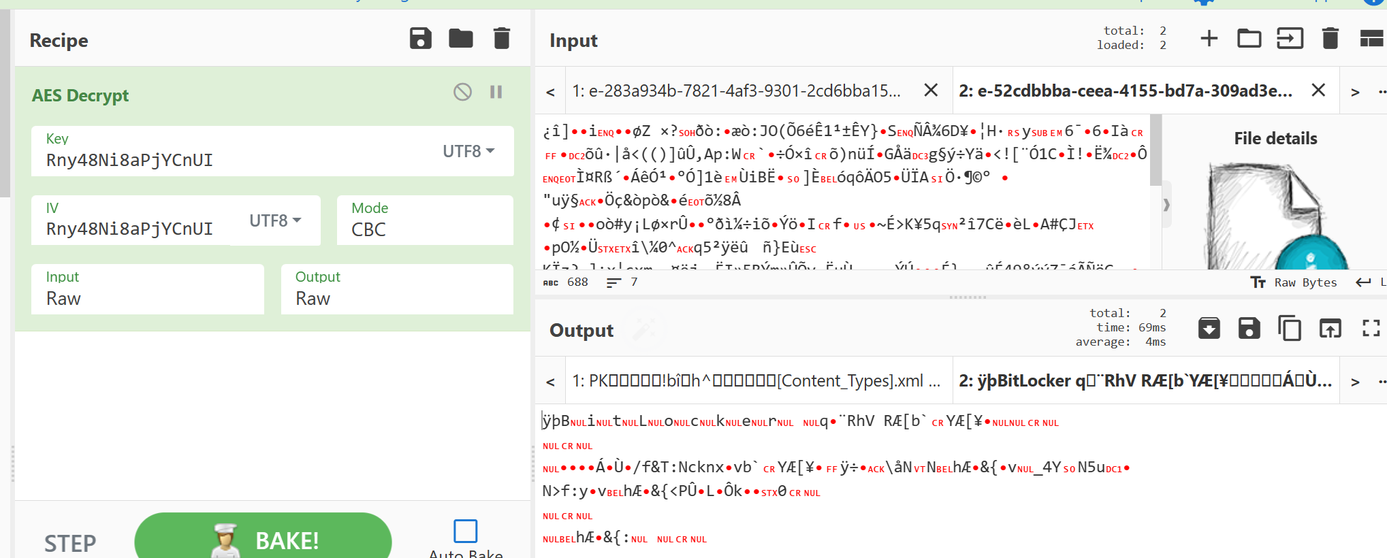Click the AES Decrypt operation title
Screen dimensions: 1387x558
click(x=80, y=95)
